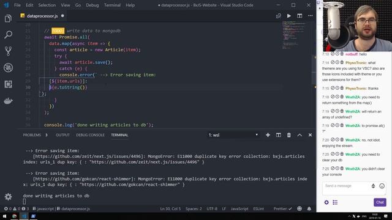Viewport: 392px width, 220px height.
Task: Close the terminal panel
Action: coord(310,135)
